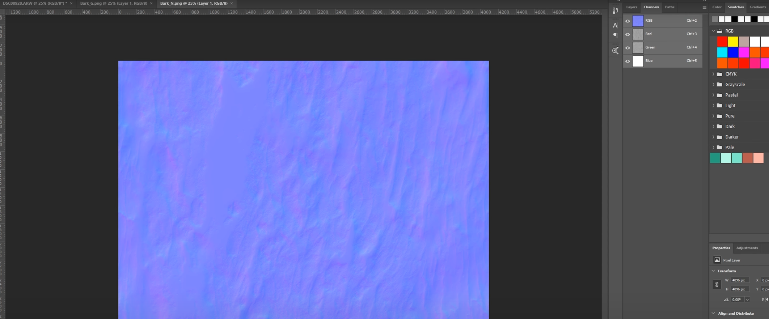Pick the red swatch in RGB group
Image resolution: width=769 pixels, height=319 pixels.
pos(722,42)
